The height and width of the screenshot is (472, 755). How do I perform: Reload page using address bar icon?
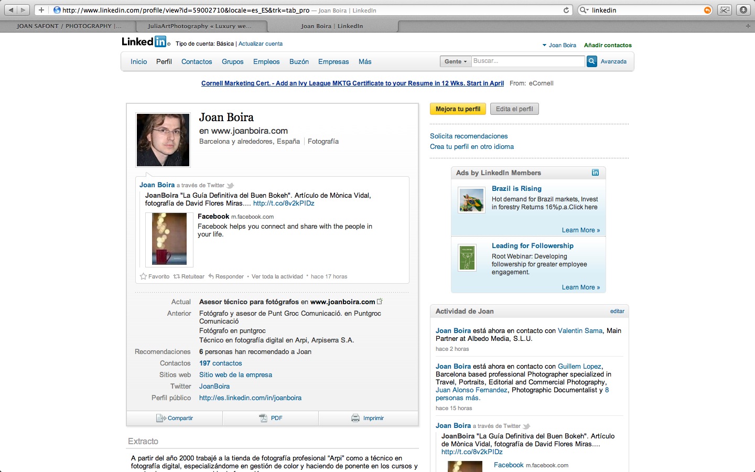click(x=566, y=10)
